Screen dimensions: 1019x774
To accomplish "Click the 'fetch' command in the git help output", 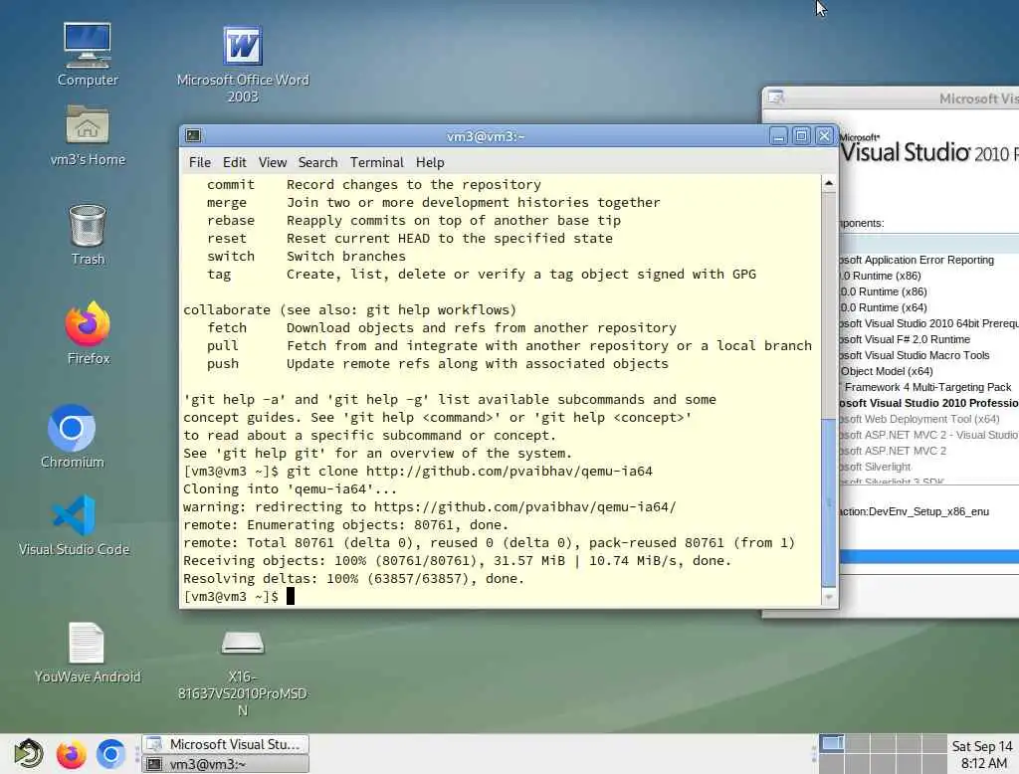I will [227, 328].
